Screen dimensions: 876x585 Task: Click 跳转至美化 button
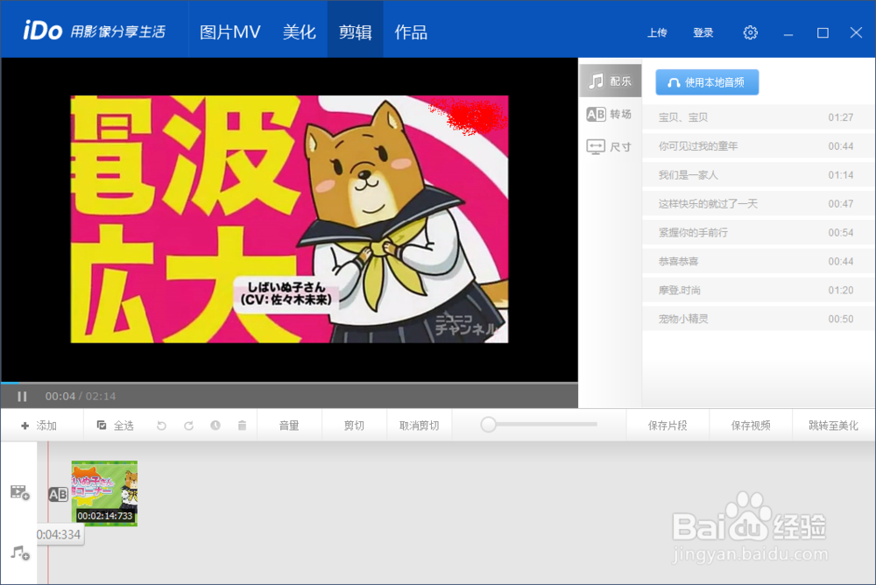834,426
